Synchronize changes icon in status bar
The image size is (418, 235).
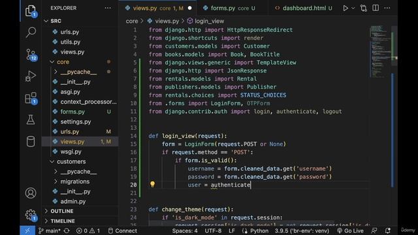(x=67, y=230)
